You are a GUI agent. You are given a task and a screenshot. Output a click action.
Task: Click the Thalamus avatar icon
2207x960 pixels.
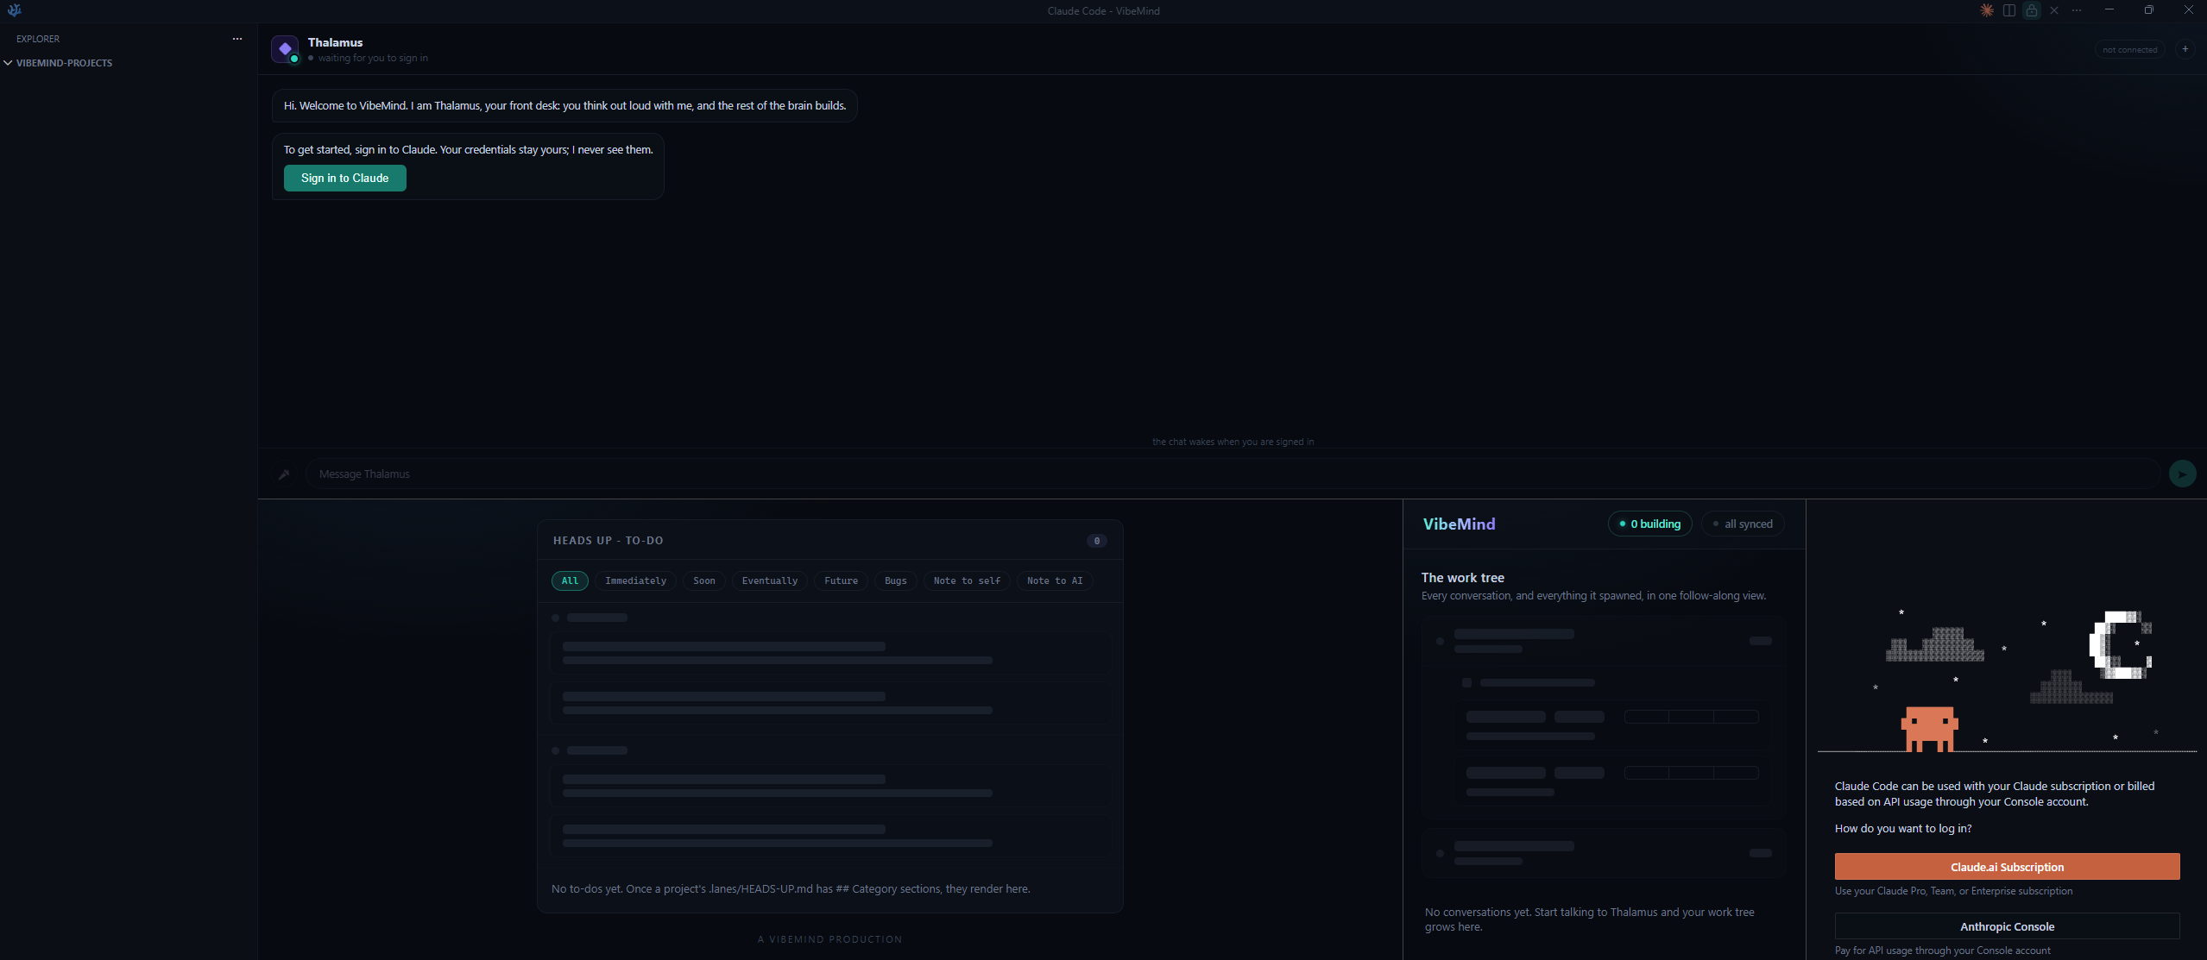(x=285, y=49)
